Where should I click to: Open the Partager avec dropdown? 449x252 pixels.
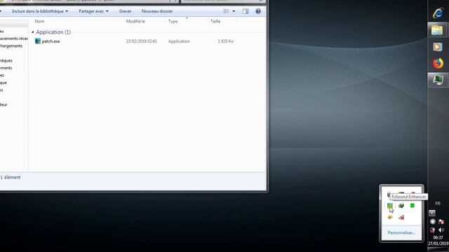tap(93, 11)
